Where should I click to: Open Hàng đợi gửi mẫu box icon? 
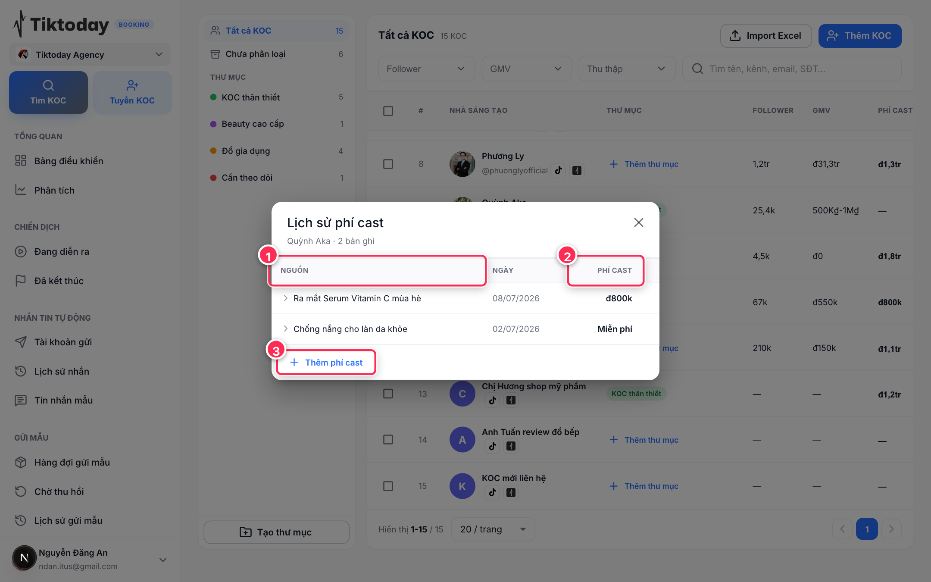coord(21,462)
